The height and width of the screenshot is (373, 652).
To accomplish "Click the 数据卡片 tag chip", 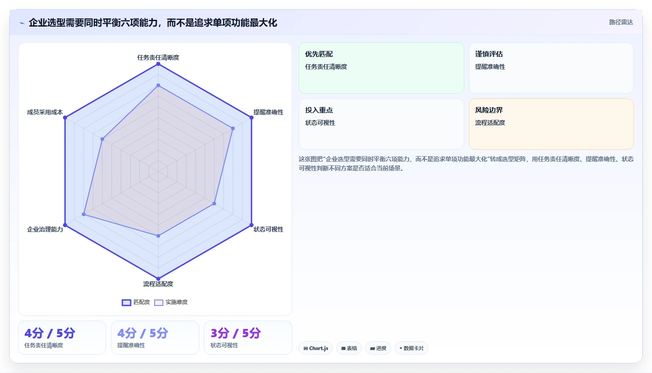I will tap(411, 348).
